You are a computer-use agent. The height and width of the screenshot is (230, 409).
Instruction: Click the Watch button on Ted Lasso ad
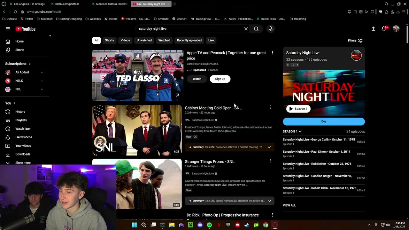197,79
